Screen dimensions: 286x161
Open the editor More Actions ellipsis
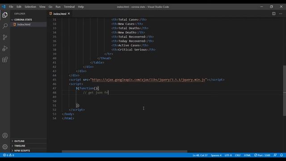(x=281, y=14)
